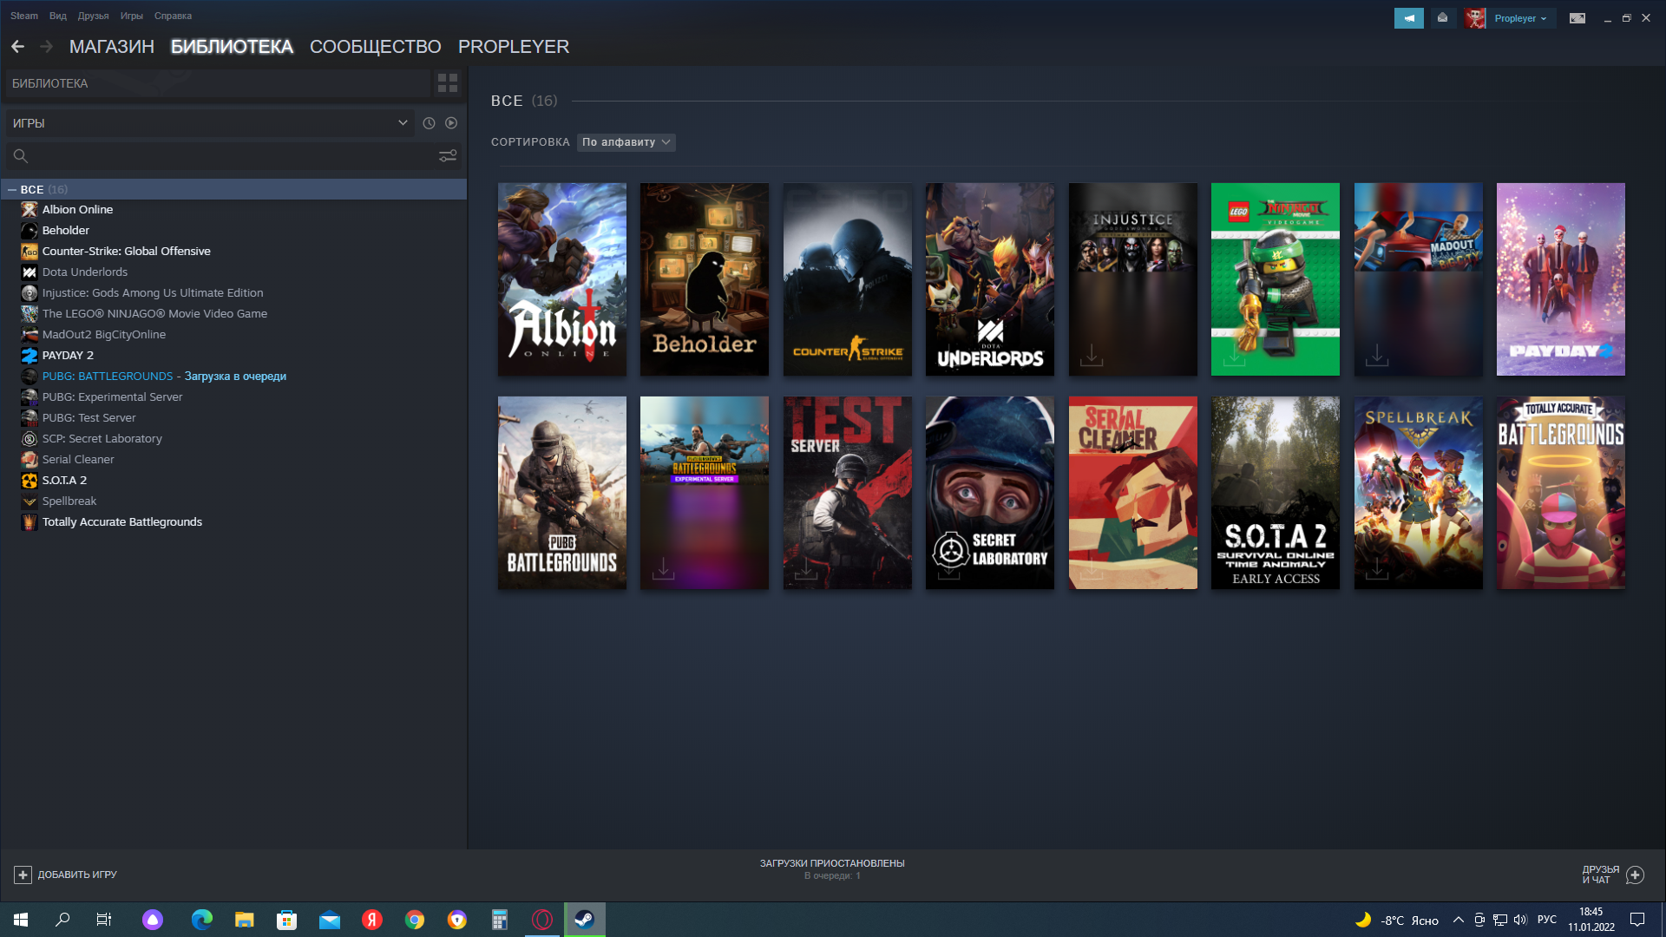The width and height of the screenshot is (1666, 937).
Task: Switch to МАГАЗИН tab
Action: point(112,47)
